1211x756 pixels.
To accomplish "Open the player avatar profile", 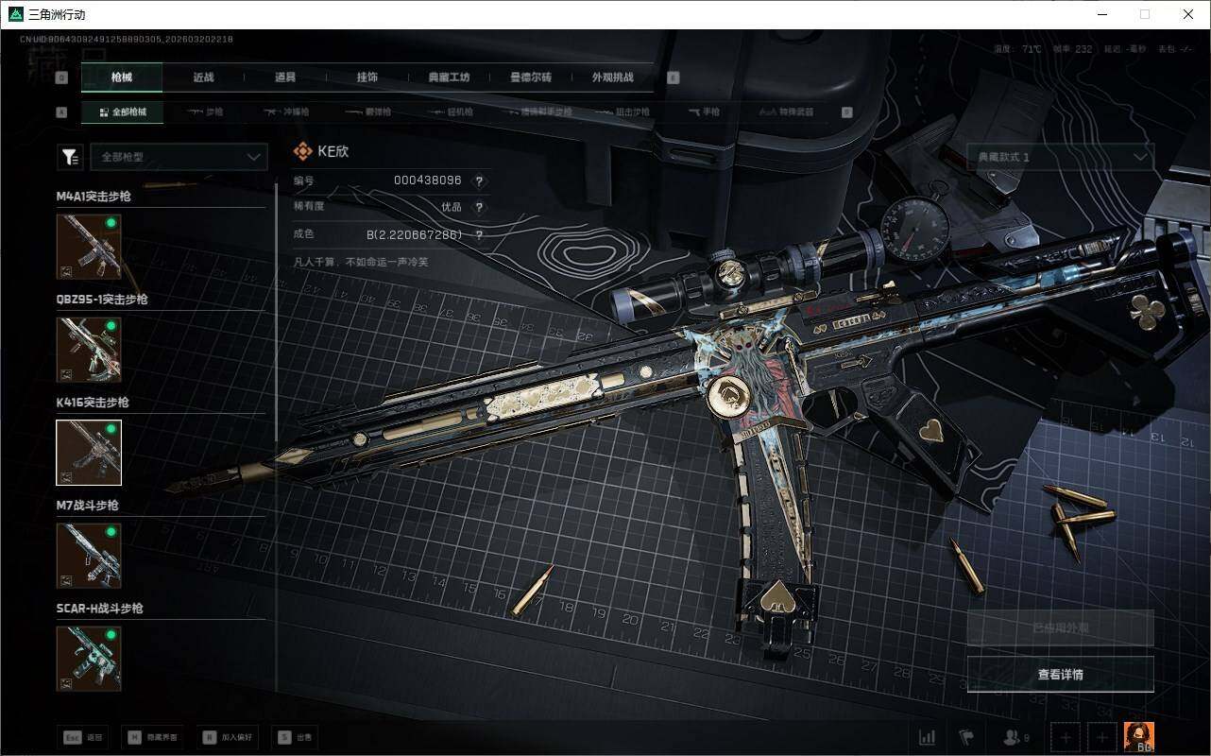I will pyautogui.click(x=1138, y=737).
